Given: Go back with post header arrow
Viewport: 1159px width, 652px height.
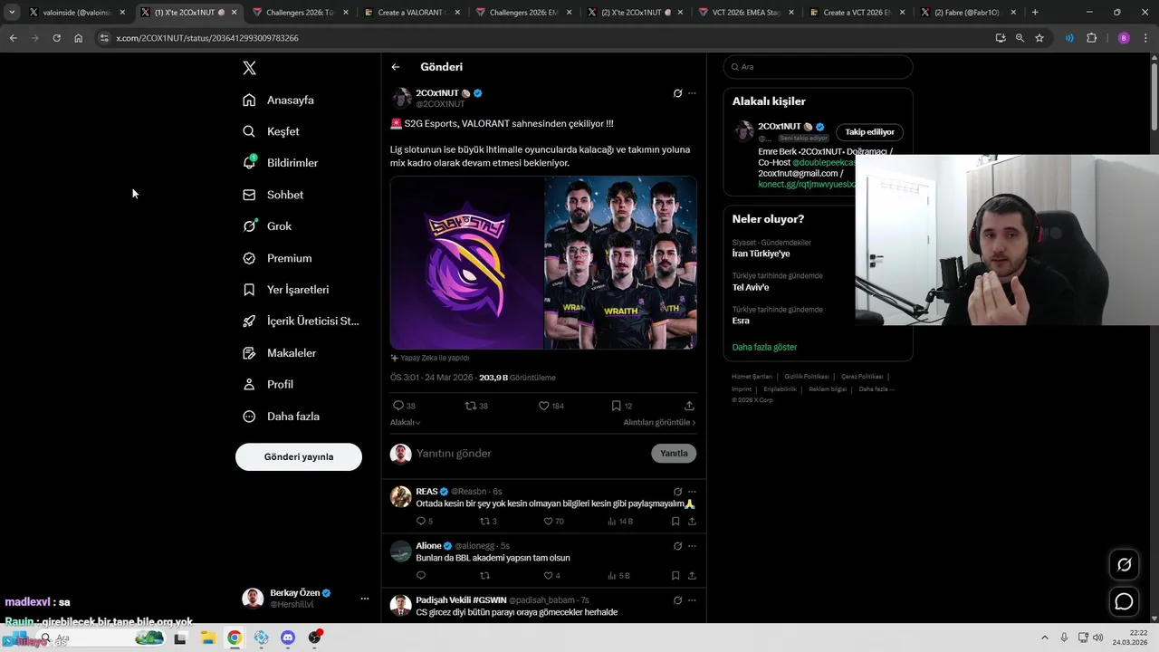Looking at the screenshot, I should coord(396,67).
